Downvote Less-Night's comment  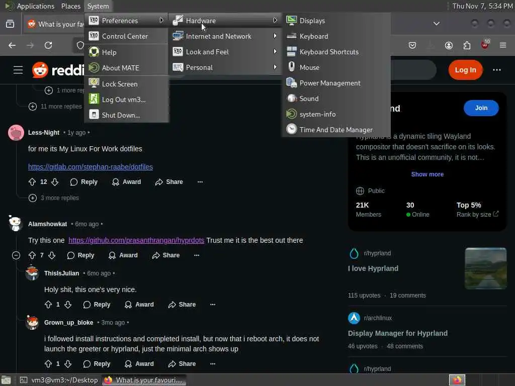55,182
